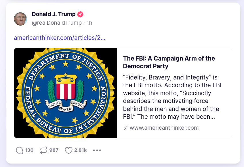Click the 2.81k likes count
244x167 pixels.
pyautogui.click(x=80, y=150)
